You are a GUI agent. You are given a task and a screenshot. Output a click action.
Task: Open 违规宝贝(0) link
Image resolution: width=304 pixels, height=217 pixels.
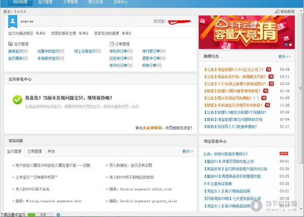[18, 51]
